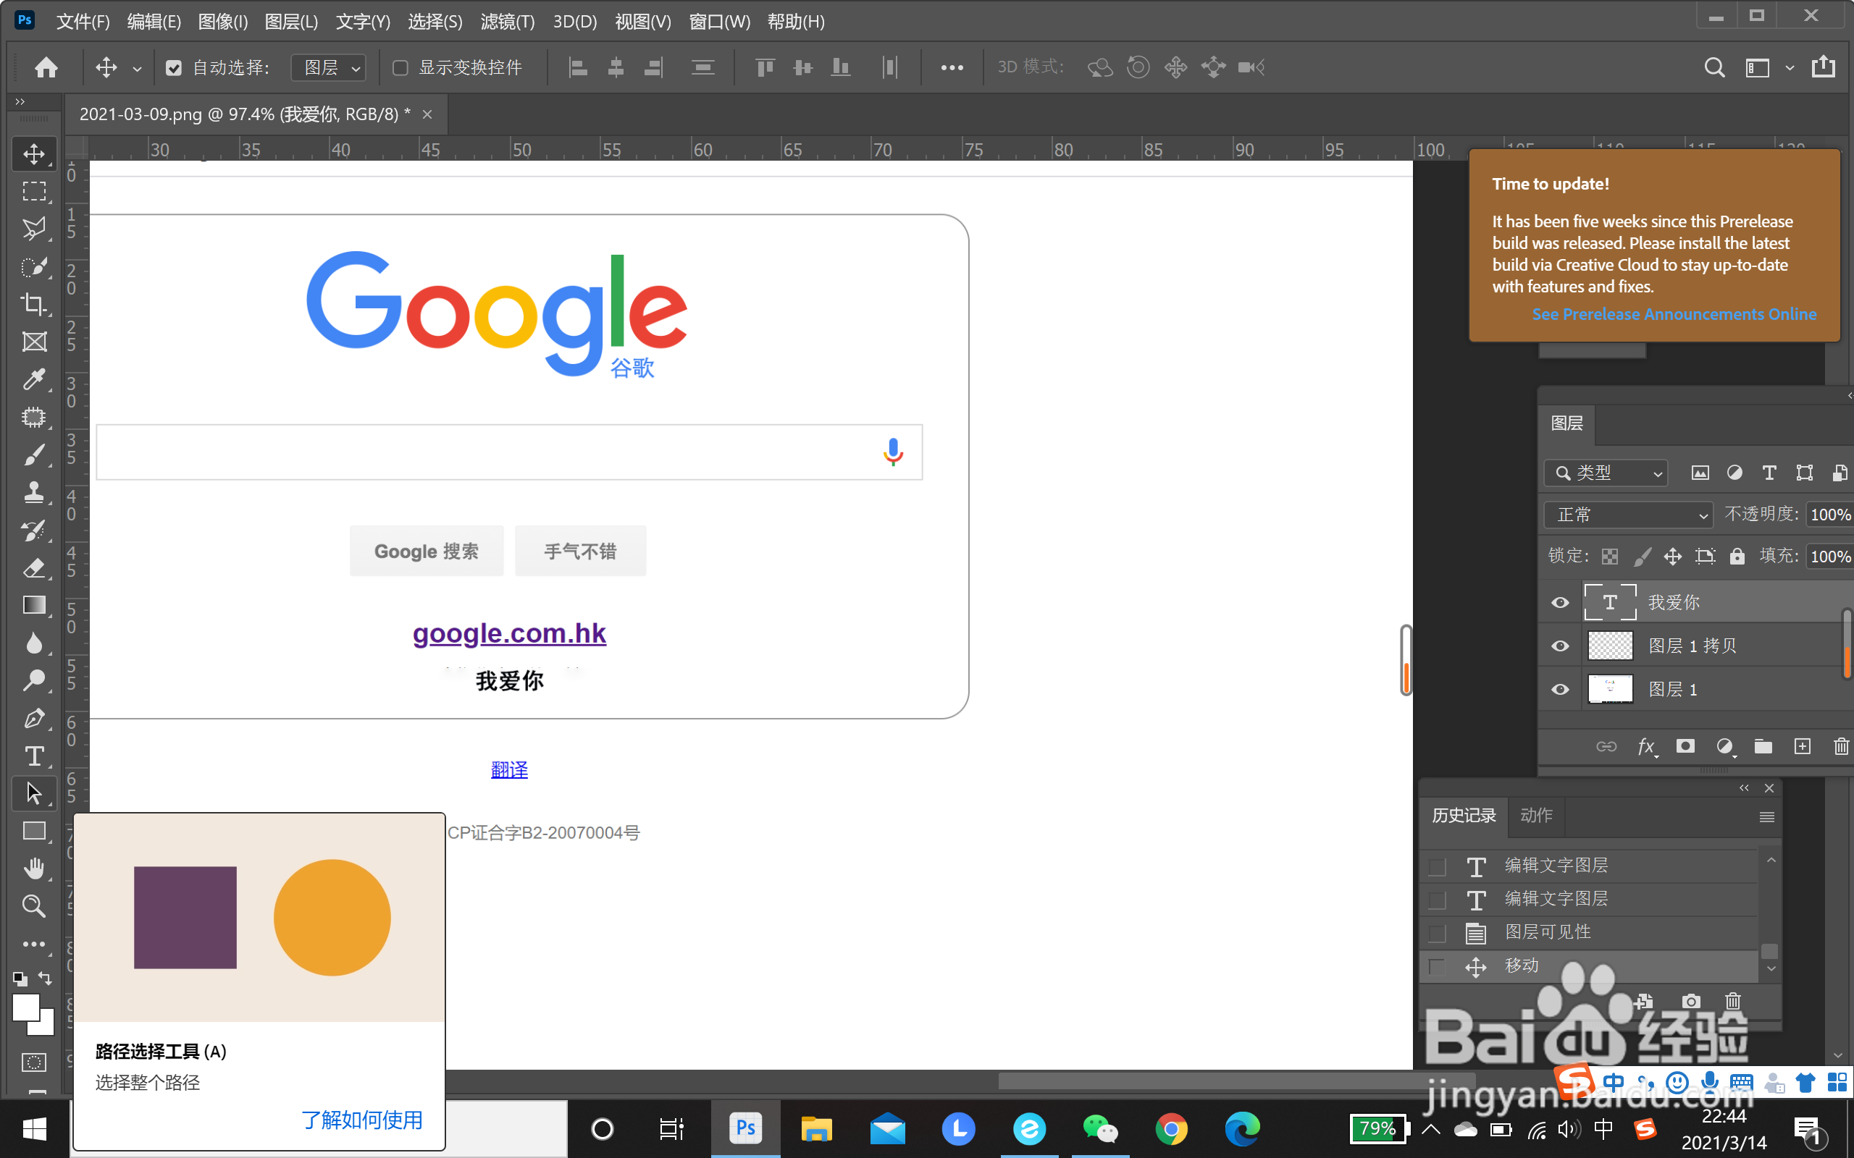This screenshot has height=1158, width=1854.
Task: Select the Brush tool
Action: 34,455
